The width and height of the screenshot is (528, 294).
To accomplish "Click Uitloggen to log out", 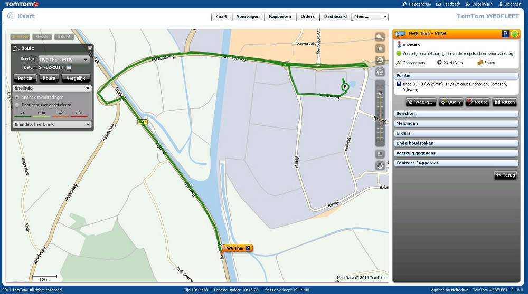I will (x=510, y=4).
